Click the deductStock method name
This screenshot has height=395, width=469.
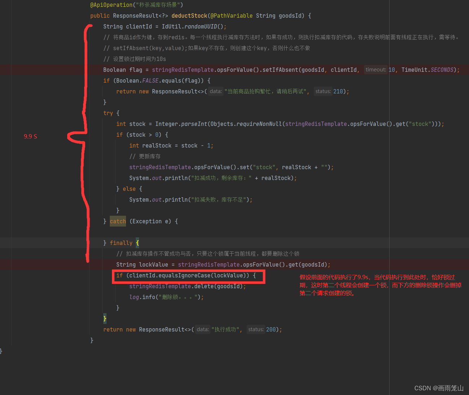pos(189,16)
